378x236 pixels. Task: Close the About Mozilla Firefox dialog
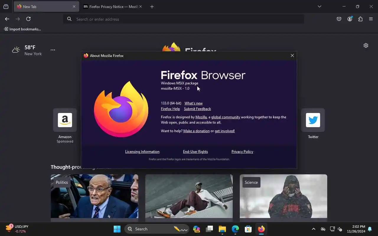coord(292,55)
